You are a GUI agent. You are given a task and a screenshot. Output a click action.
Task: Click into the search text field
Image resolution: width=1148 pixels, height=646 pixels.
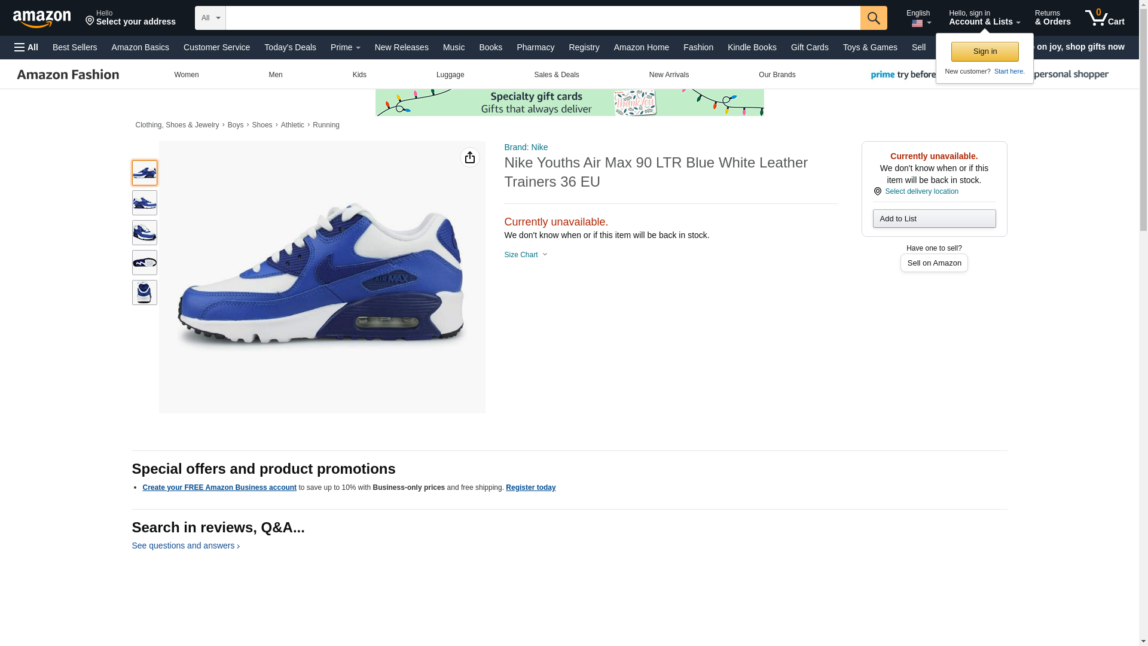[542, 18]
